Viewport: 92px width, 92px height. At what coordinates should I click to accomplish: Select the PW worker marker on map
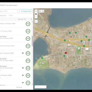click(x=79, y=48)
